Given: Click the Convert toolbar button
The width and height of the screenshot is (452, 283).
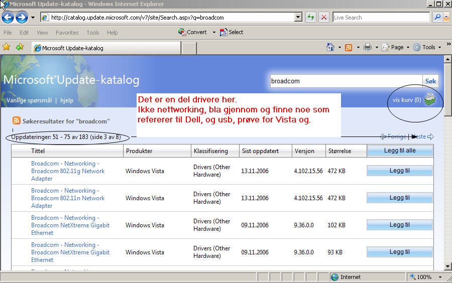Looking at the screenshot, I should [192, 32].
